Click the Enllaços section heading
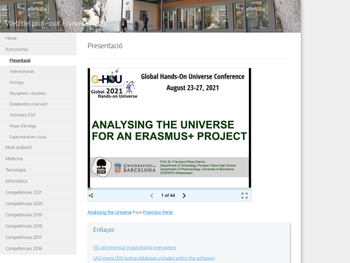350x263 pixels. coord(104,230)
